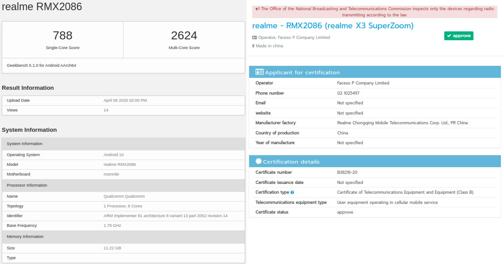Click the Certification details header bar
504x264 pixels.
tap(375, 161)
